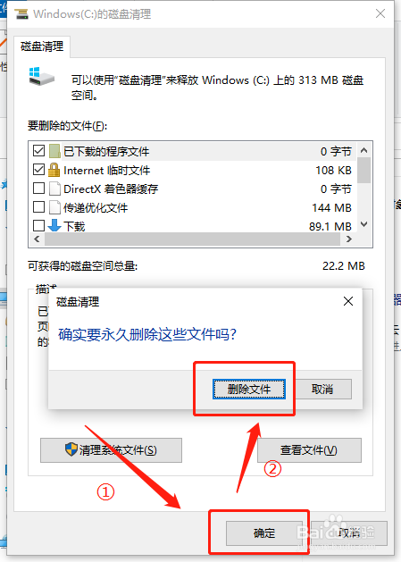Click the blue download arrow icon

[54, 225]
